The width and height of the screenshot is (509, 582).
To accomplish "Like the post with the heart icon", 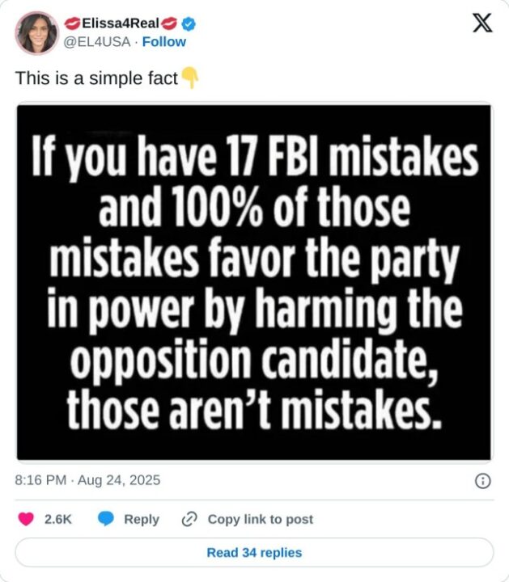I will point(26,520).
